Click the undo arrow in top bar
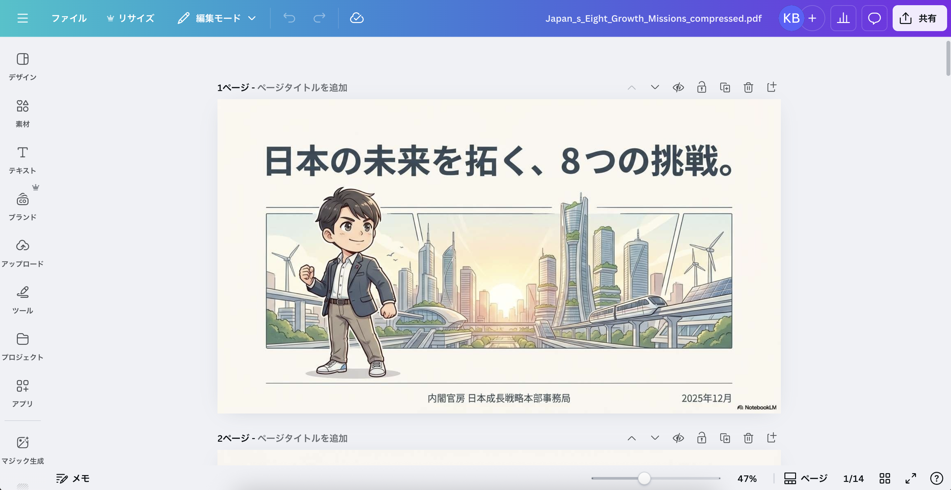Screen dimensions: 951x490 289,18
